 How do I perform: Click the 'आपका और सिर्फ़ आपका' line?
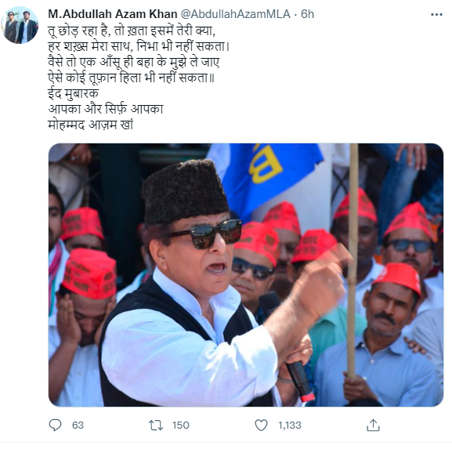tap(106, 109)
